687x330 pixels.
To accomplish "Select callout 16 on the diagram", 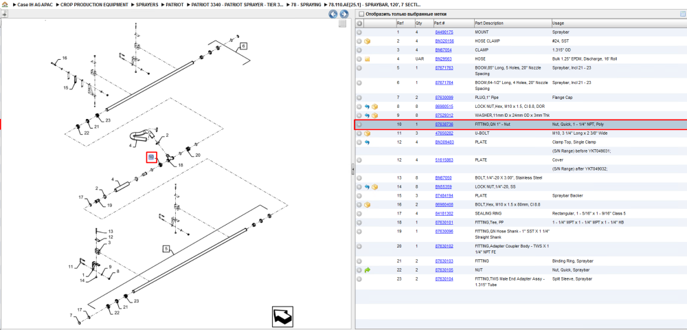I will coord(65,58).
